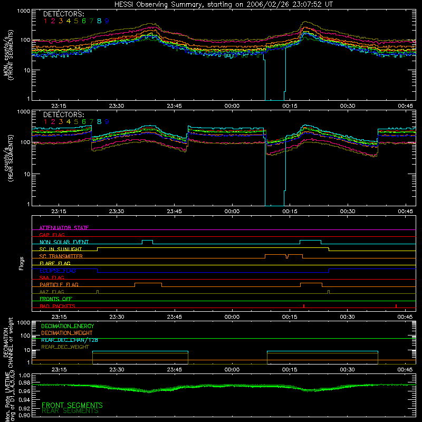
Task: Click the 0.92 tick on the livetime axis
Action: (25, 408)
